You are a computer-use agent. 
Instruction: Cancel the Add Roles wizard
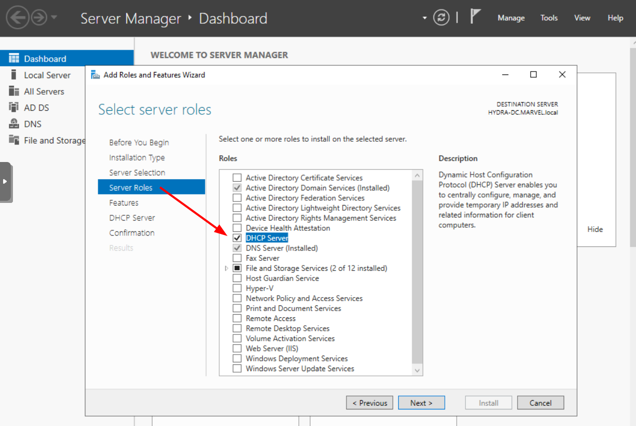(540, 403)
